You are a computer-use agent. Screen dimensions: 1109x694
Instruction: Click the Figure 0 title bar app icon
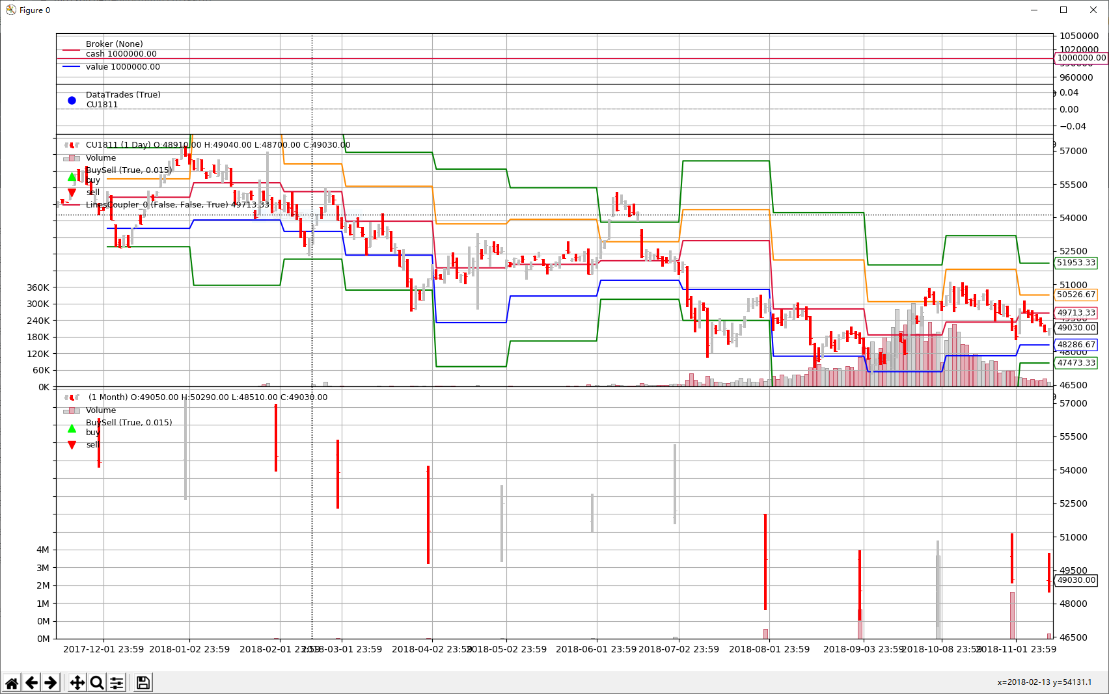(x=10, y=10)
